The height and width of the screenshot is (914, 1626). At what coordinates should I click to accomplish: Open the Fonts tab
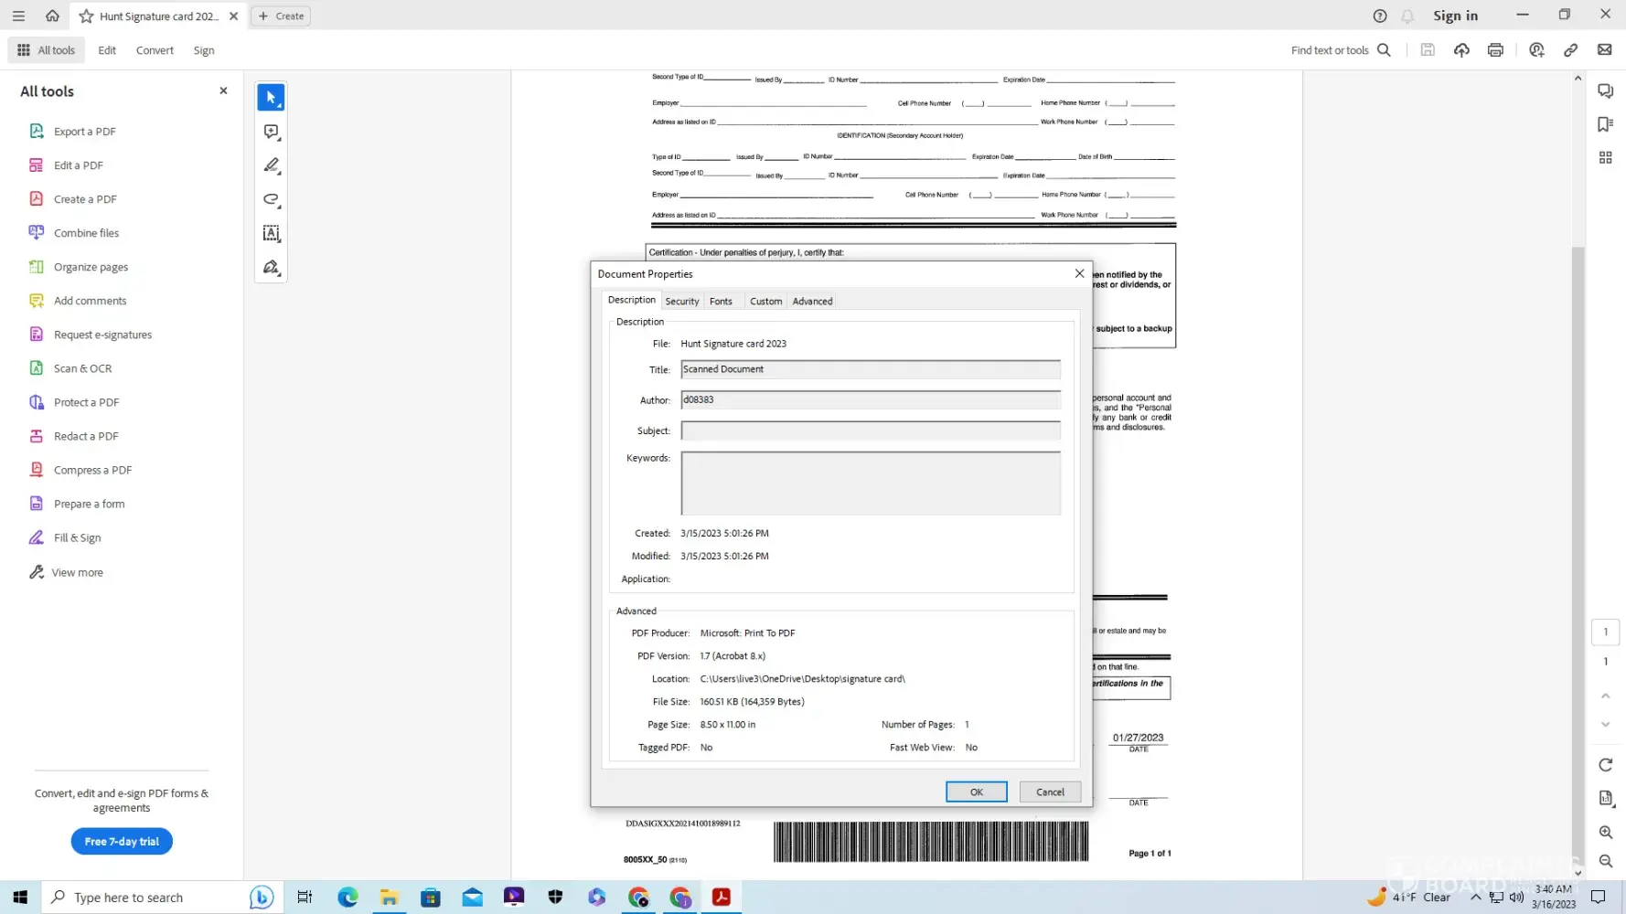coord(721,301)
